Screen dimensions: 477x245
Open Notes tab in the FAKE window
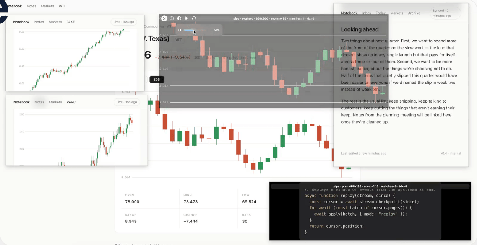(39, 22)
